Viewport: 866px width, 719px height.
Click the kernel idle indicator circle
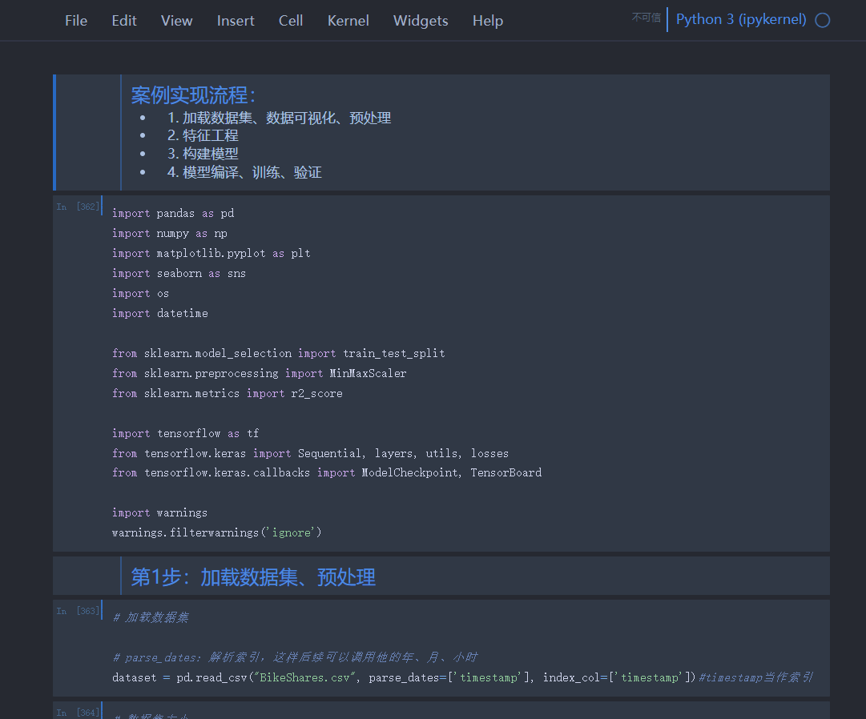pos(823,20)
